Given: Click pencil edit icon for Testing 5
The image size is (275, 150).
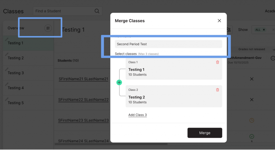Looking at the screenshot, I should [7, 99].
